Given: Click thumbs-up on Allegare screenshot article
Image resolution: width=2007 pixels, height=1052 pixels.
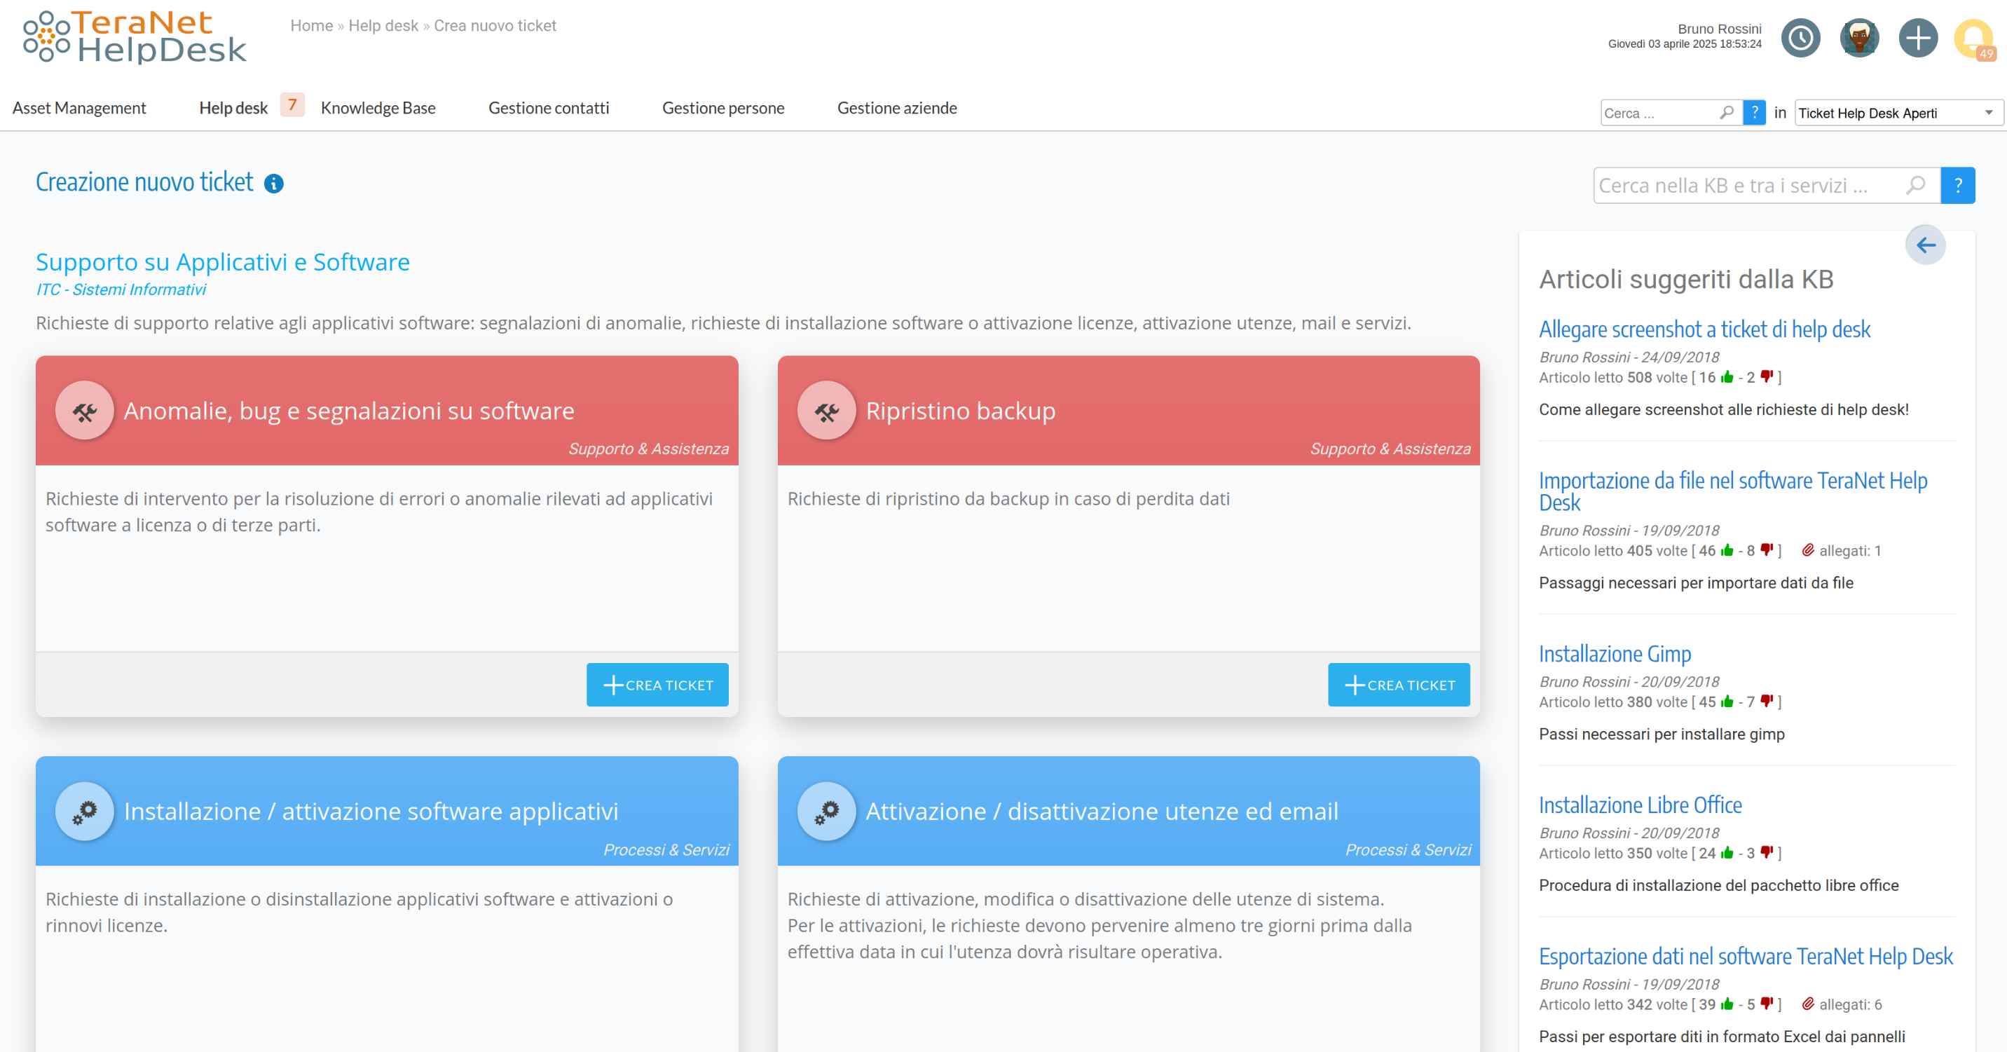Looking at the screenshot, I should coord(1727,377).
